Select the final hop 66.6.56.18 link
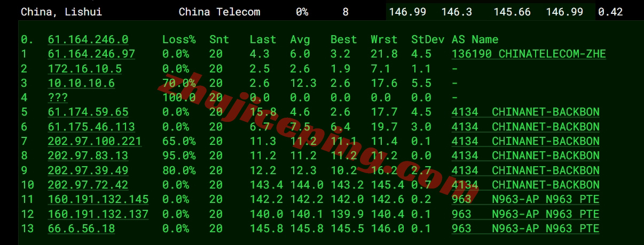Viewport: 644px width, 245px height. pyautogui.click(x=81, y=228)
